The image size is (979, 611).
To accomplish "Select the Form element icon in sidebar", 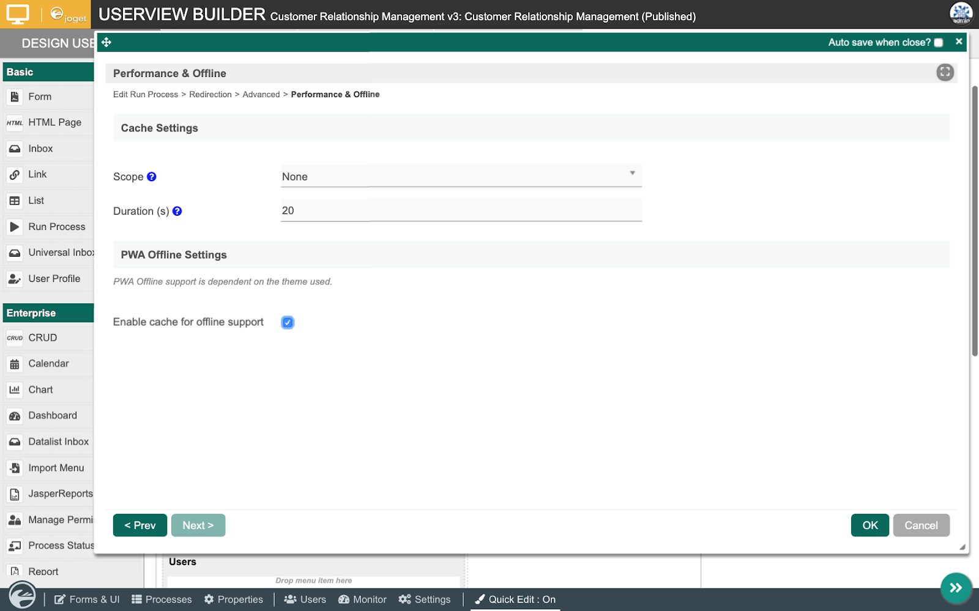I will [15, 97].
